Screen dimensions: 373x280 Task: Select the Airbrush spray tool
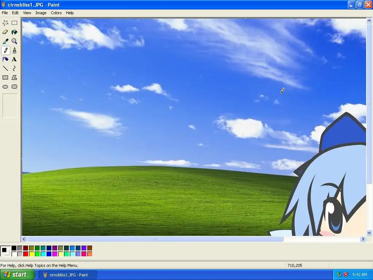tap(5, 59)
